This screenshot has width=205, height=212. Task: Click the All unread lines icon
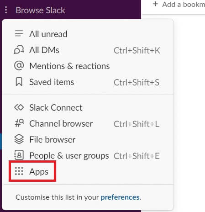19,33
